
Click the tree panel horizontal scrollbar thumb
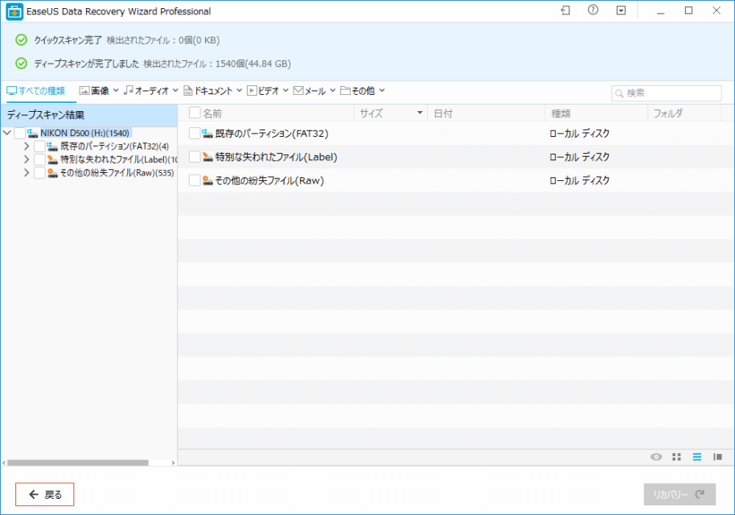(x=78, y=463)
